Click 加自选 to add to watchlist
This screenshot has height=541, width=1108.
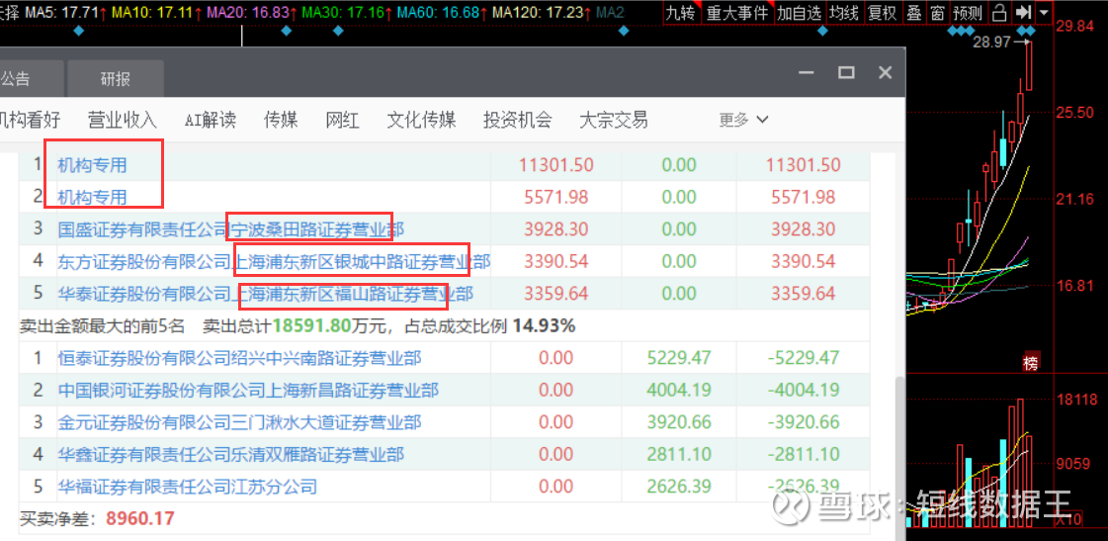(x=800, y=12)
